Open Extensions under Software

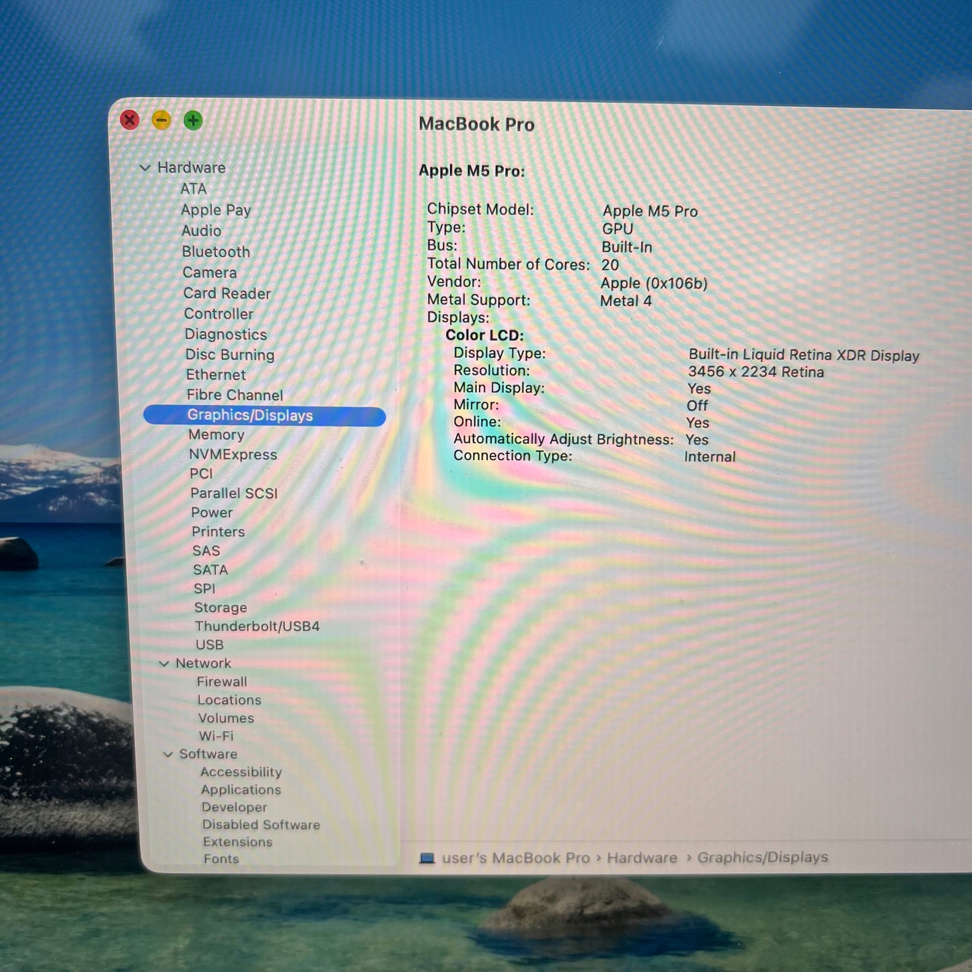[237, 842]
